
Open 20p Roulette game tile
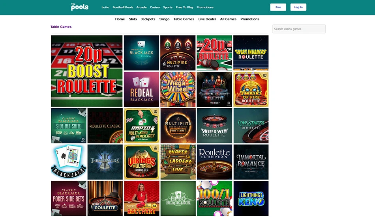(x=214, y=53)
